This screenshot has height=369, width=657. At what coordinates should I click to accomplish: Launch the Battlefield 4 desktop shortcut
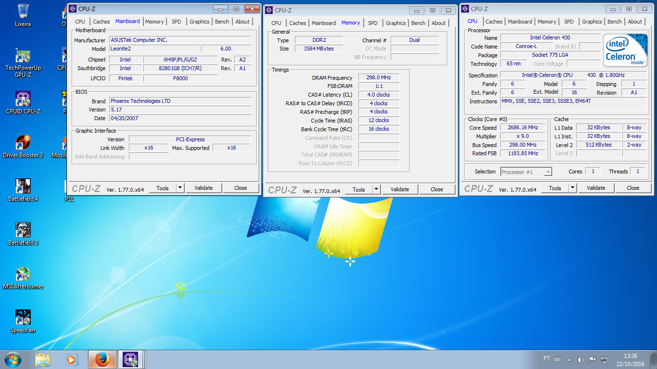tap(23, 191)
